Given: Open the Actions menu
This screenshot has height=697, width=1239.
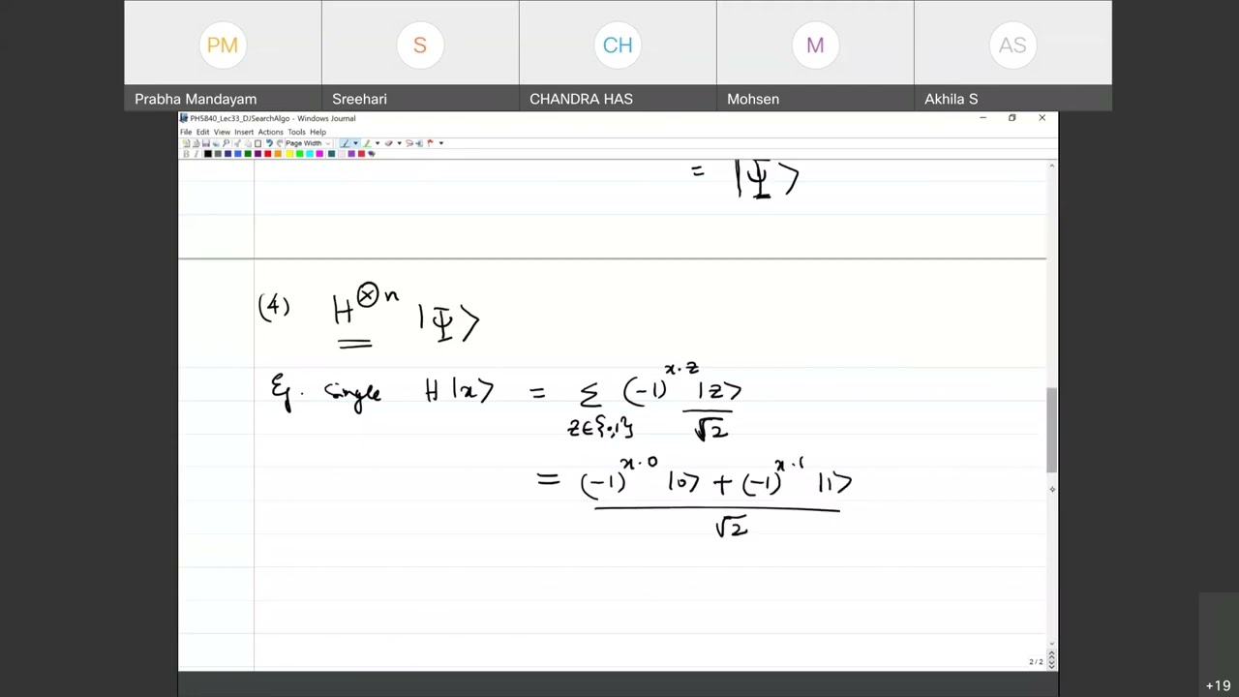Looking at the screenshot, I should [x=270, y=132].
